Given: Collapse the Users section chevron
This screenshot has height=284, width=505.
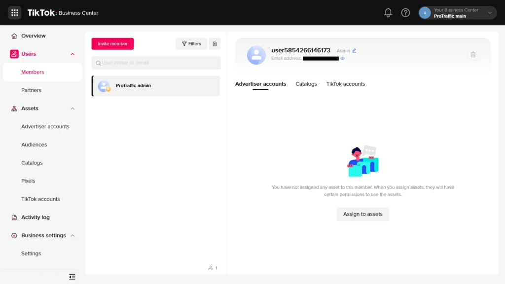Looking at the screenshot, I should coord(72,54).
